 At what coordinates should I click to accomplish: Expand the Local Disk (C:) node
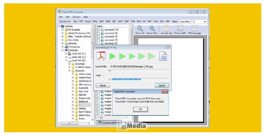(66, 54)
